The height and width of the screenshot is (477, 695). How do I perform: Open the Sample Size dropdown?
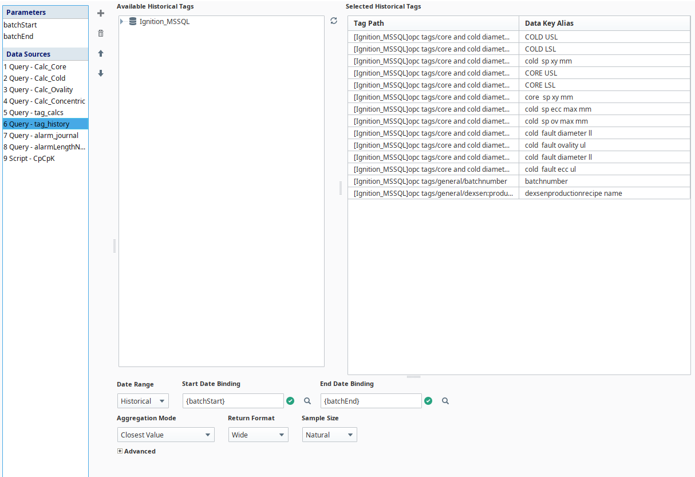pos(330,435)
